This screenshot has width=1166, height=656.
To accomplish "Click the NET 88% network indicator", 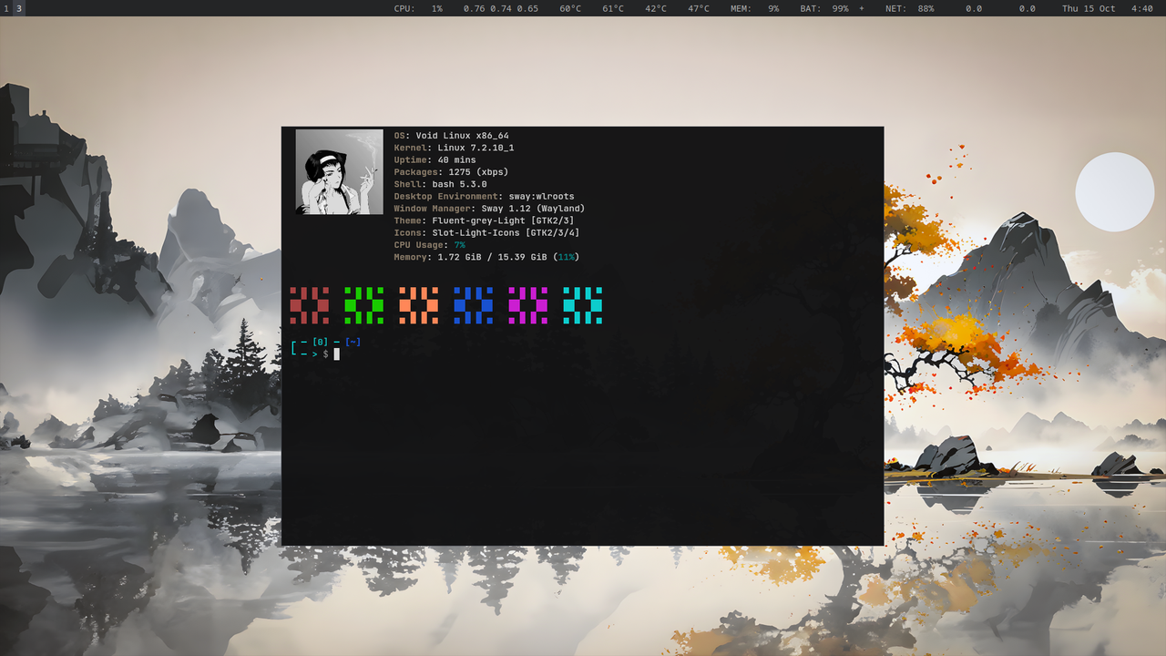I will point(909,8).
